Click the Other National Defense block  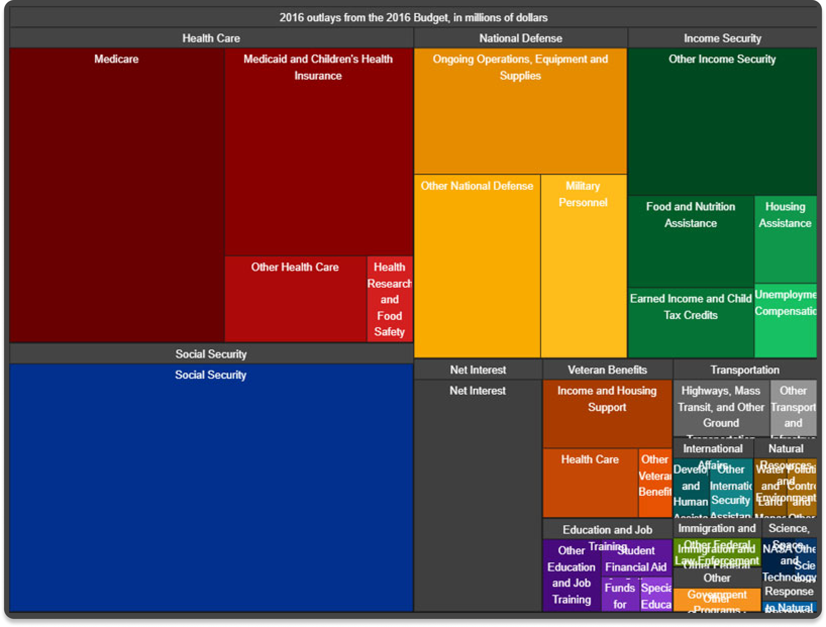click(x=477, y=266)
